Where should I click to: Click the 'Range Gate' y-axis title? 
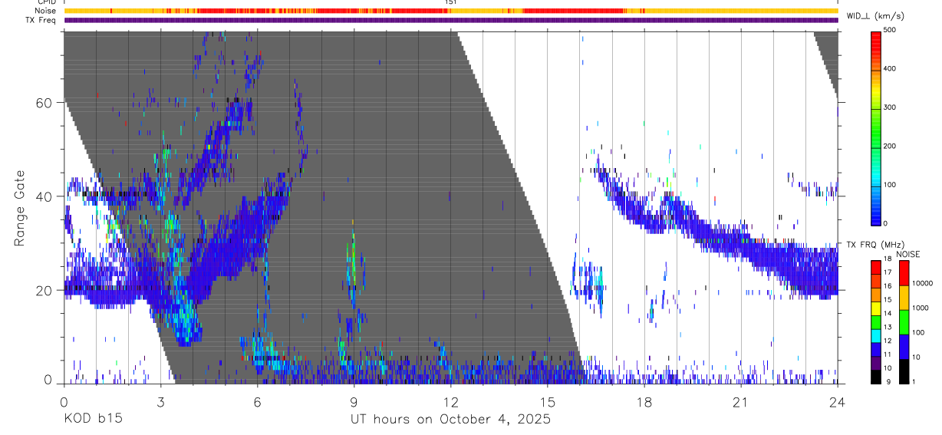(x=21, y=209)
